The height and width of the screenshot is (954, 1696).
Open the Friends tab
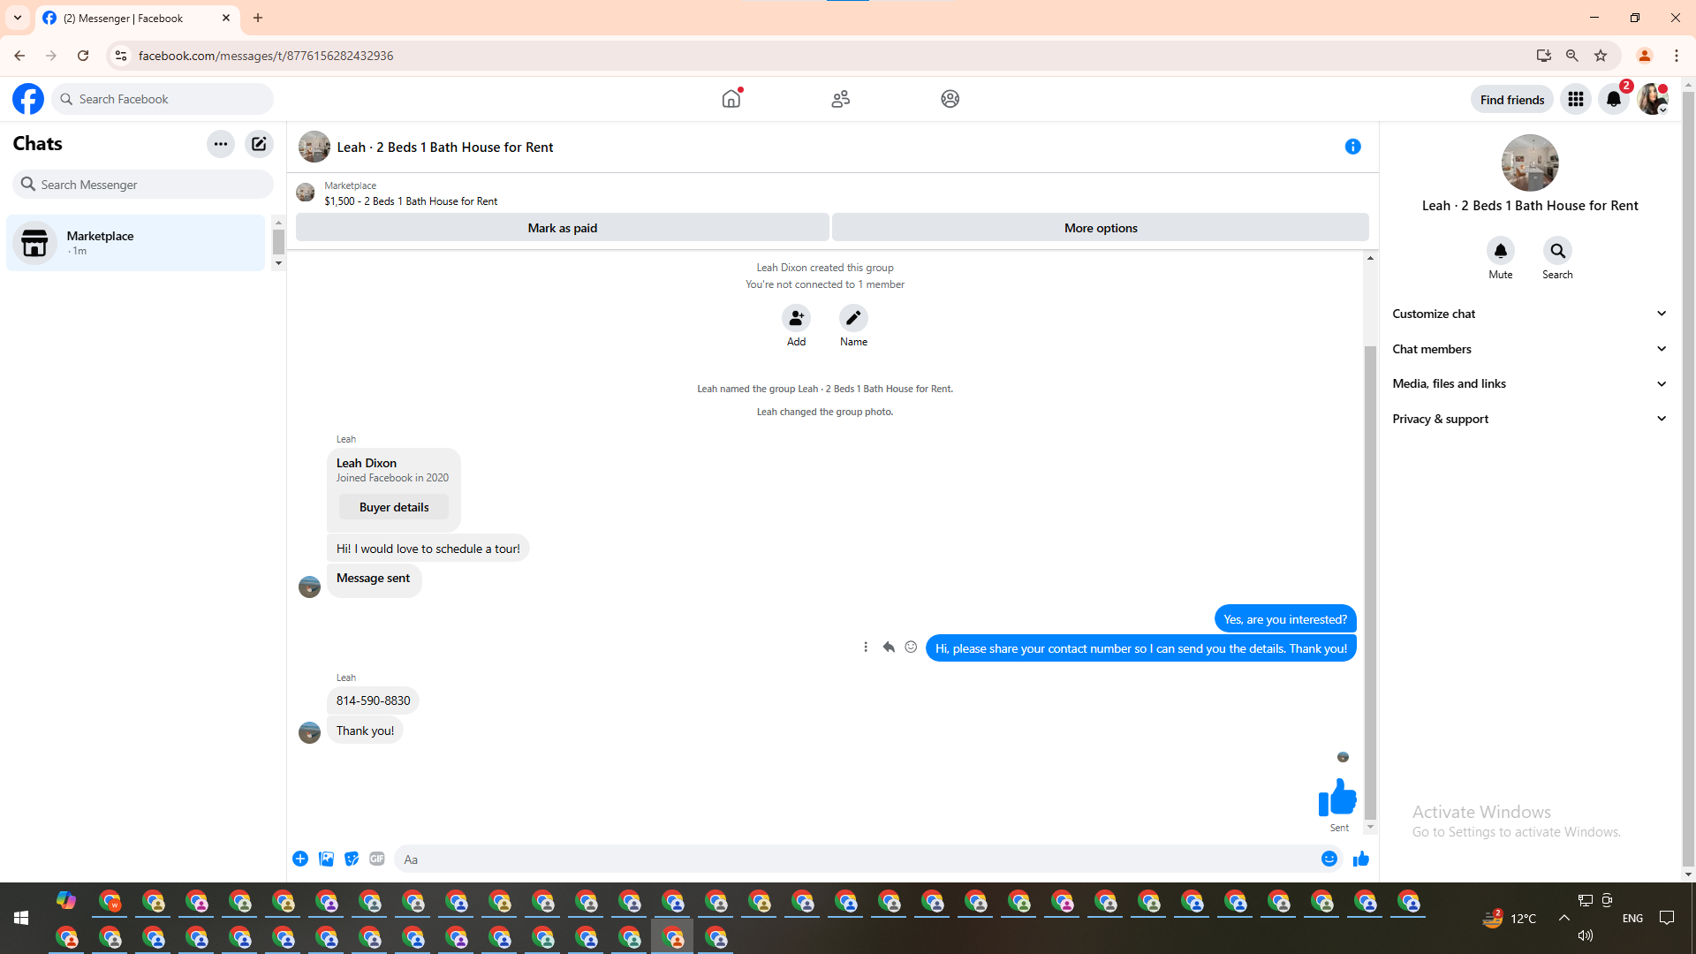point(840,99)
